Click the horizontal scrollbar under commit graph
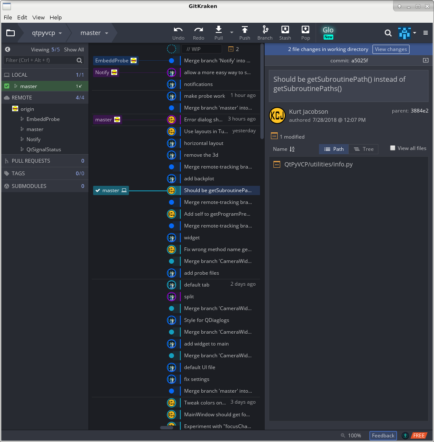Image resolution: width=434 pixels, height=442 pixels. point(166,428)
